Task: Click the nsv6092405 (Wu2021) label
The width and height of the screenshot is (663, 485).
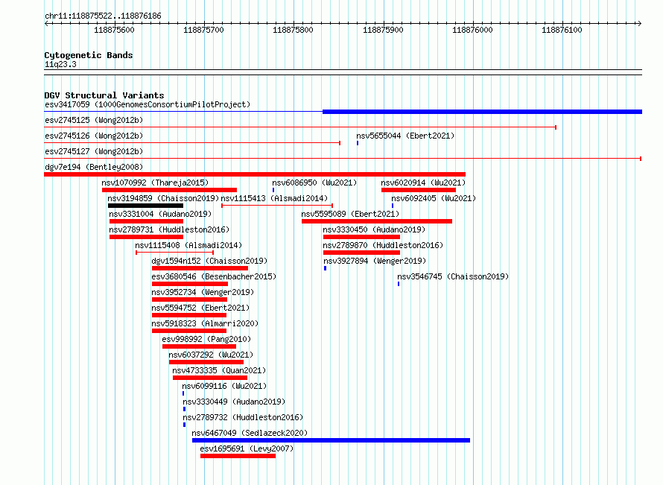Action: pos(434,198)
